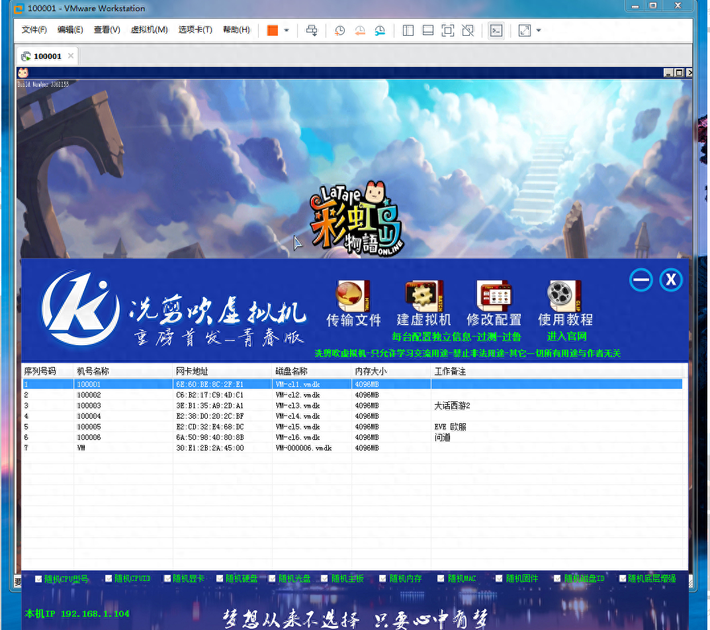Select the 100001 VM tab

click(48, 56)
